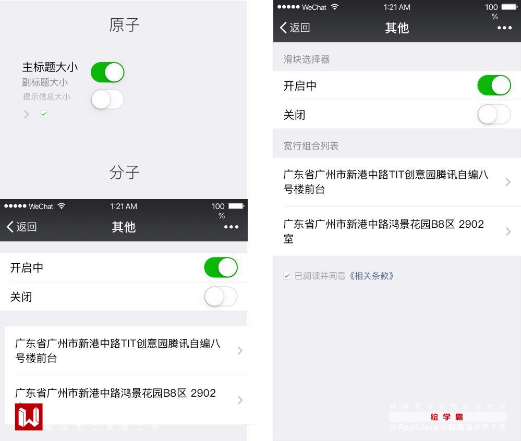This screenshot has width=521, height=441.
Task: Click the red W logo badge
Action: tap(29, 416)
